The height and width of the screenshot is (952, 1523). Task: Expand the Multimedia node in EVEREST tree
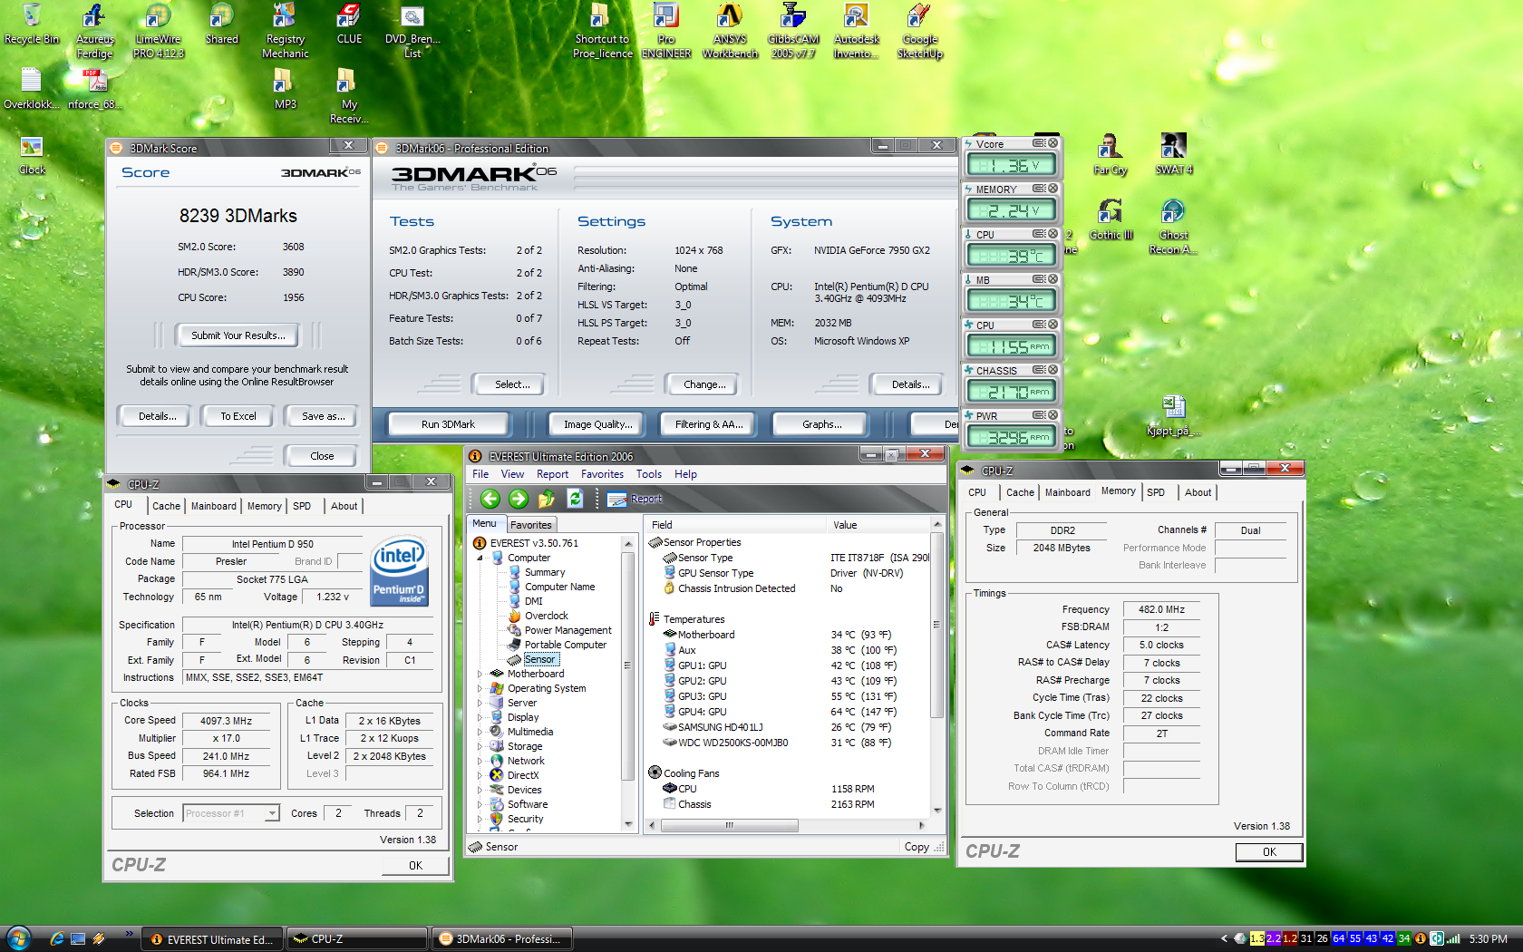click(480, 732)
